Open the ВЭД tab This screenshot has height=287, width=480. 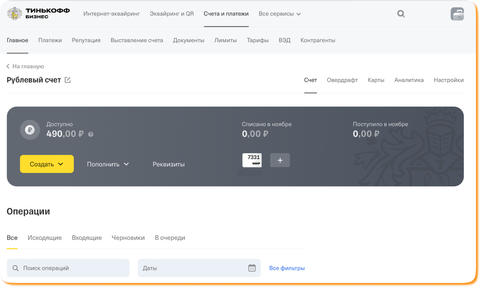(284, 40)
